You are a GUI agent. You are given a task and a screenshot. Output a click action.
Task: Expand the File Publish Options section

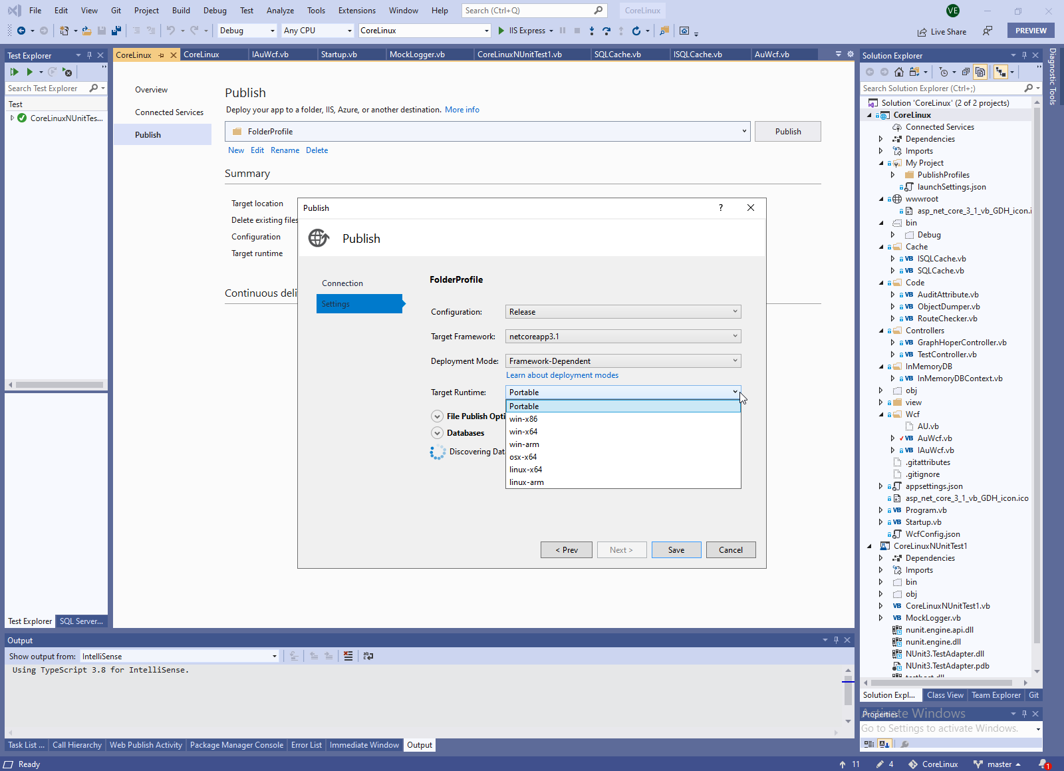pos(437,416)
